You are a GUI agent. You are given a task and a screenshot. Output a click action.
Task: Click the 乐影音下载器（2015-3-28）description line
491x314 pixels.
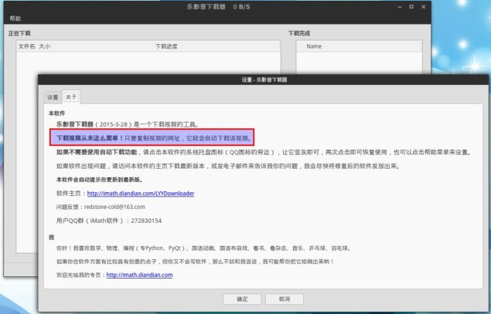pos(128,124)
